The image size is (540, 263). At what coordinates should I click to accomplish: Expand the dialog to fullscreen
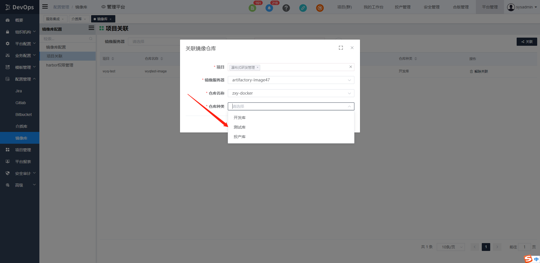pyautogui.click(x=341, y=48)
